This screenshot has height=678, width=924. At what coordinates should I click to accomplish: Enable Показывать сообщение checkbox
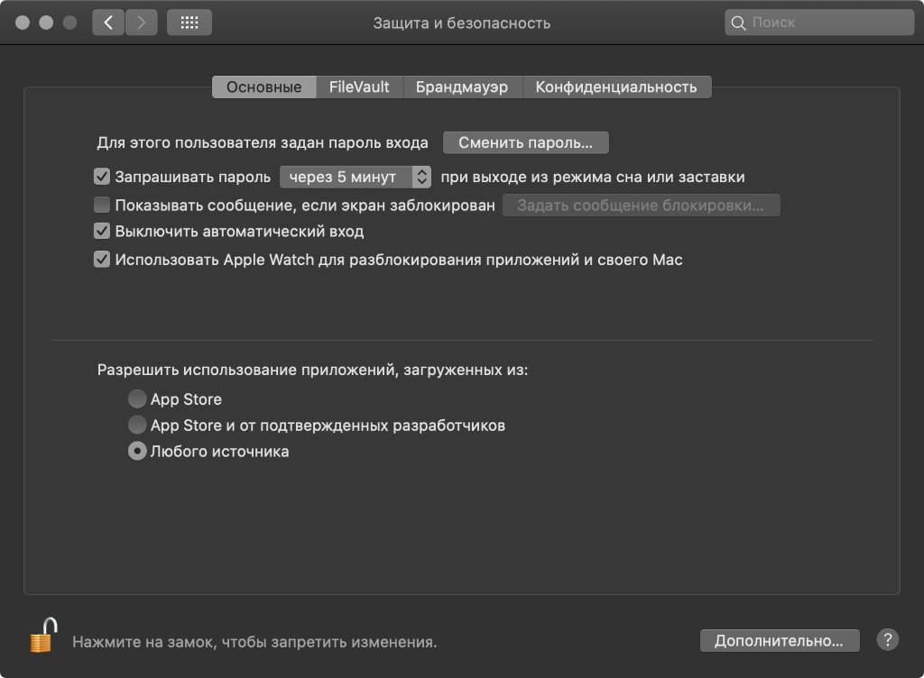coord(102,205)
